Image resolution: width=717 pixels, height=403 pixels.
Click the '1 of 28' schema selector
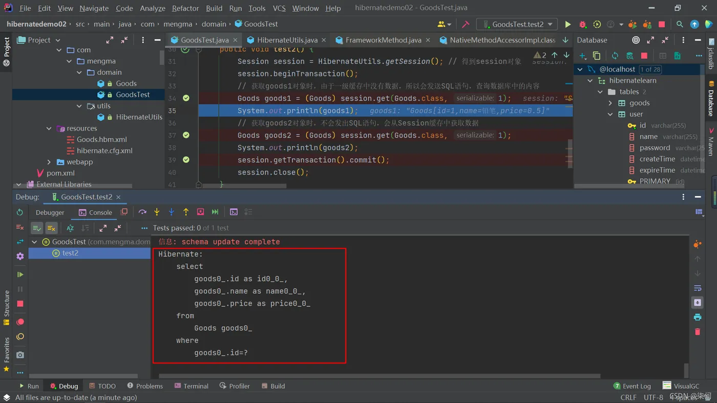coord(650,69)
